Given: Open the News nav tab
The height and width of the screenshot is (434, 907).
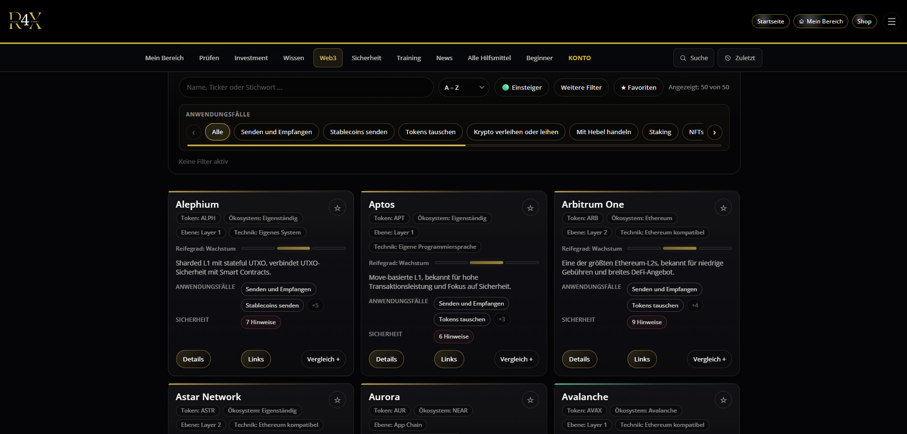Looking at the screenshot, I should [x=444, y=58].
